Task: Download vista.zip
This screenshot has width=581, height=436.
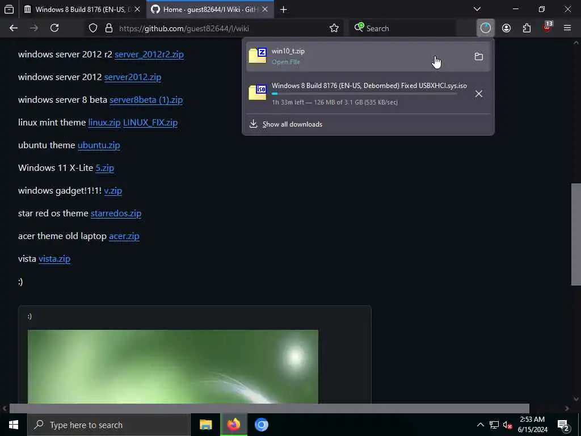Action: (x=54, y=259)
